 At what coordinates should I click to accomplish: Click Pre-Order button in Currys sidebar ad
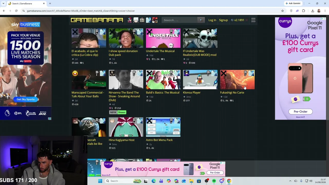click(300, 112)
